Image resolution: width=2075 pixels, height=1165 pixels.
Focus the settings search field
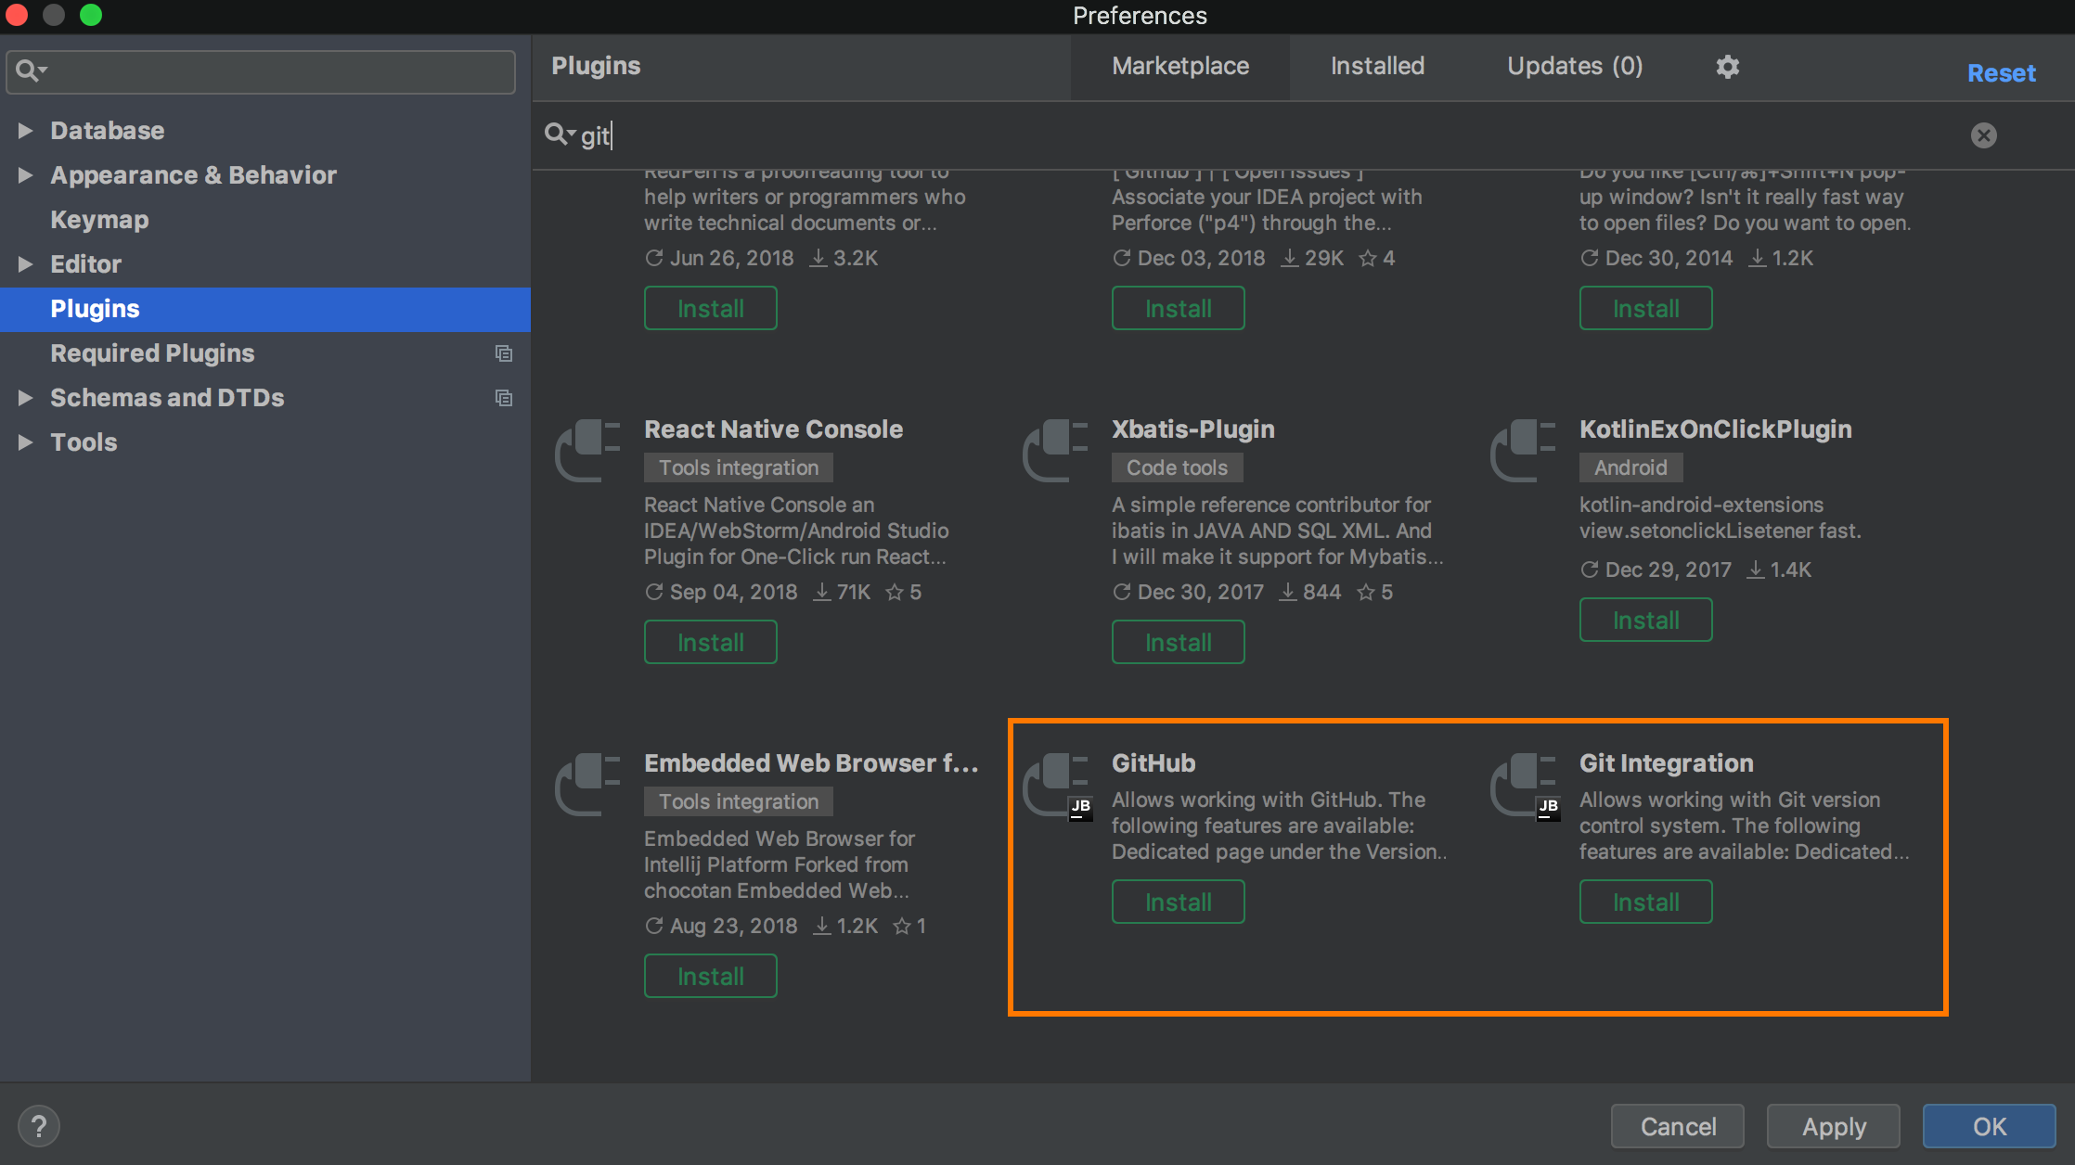click(261, 71)
